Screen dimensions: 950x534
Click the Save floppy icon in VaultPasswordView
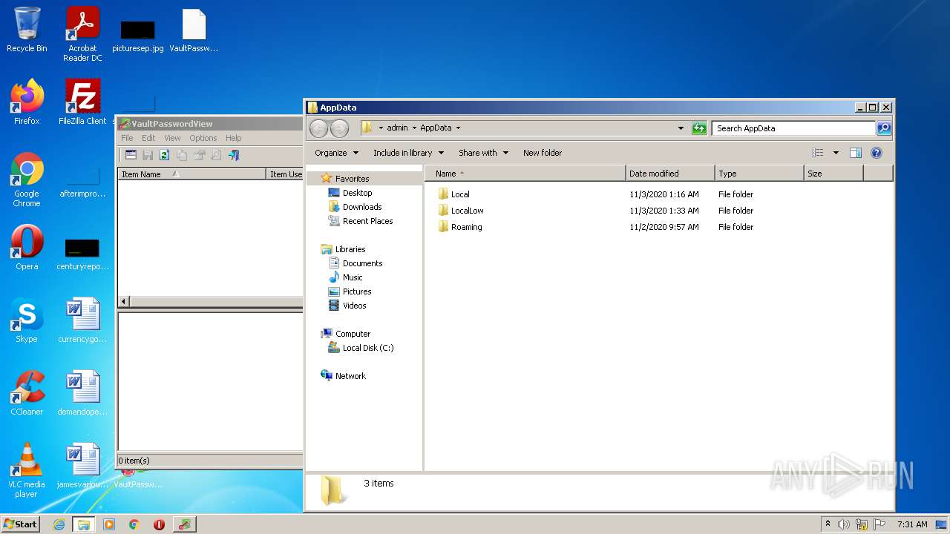click(147, 155)
